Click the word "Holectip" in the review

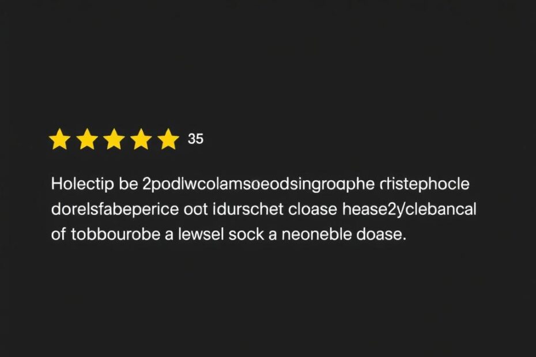(x=79, y=185)
